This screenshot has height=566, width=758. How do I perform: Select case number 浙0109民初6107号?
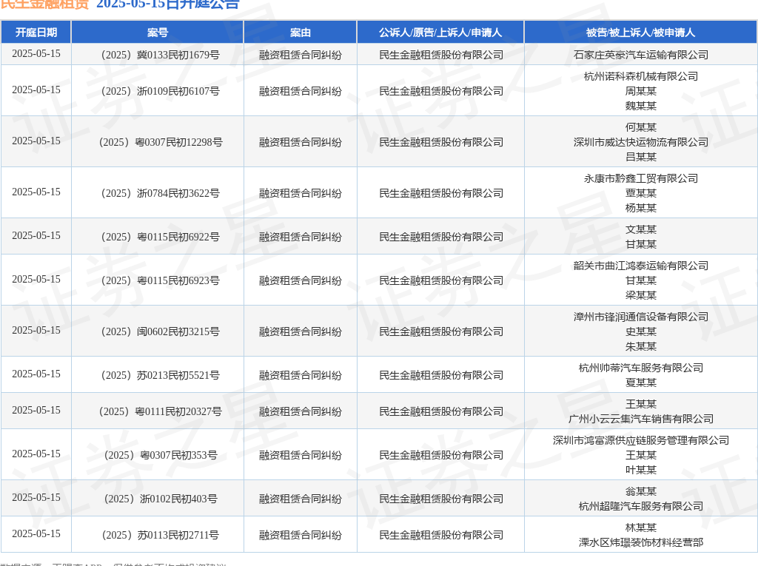[178, 91]
